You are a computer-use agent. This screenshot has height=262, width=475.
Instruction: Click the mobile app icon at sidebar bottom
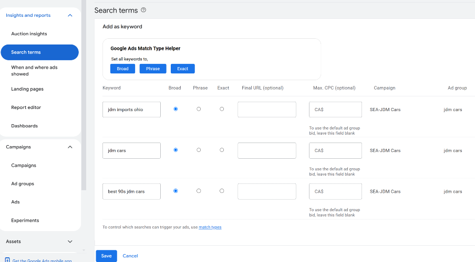coord(7,260)
